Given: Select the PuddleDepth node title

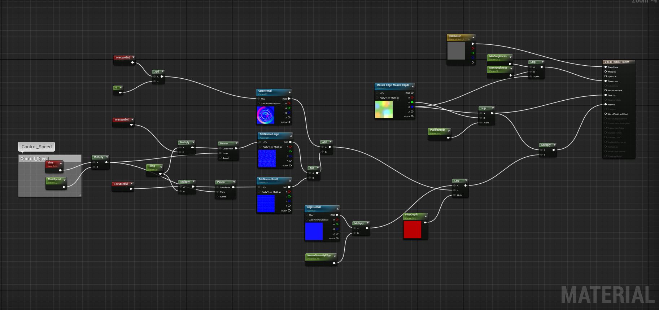Looking at the screenshot, I should (x=437, y=130).
